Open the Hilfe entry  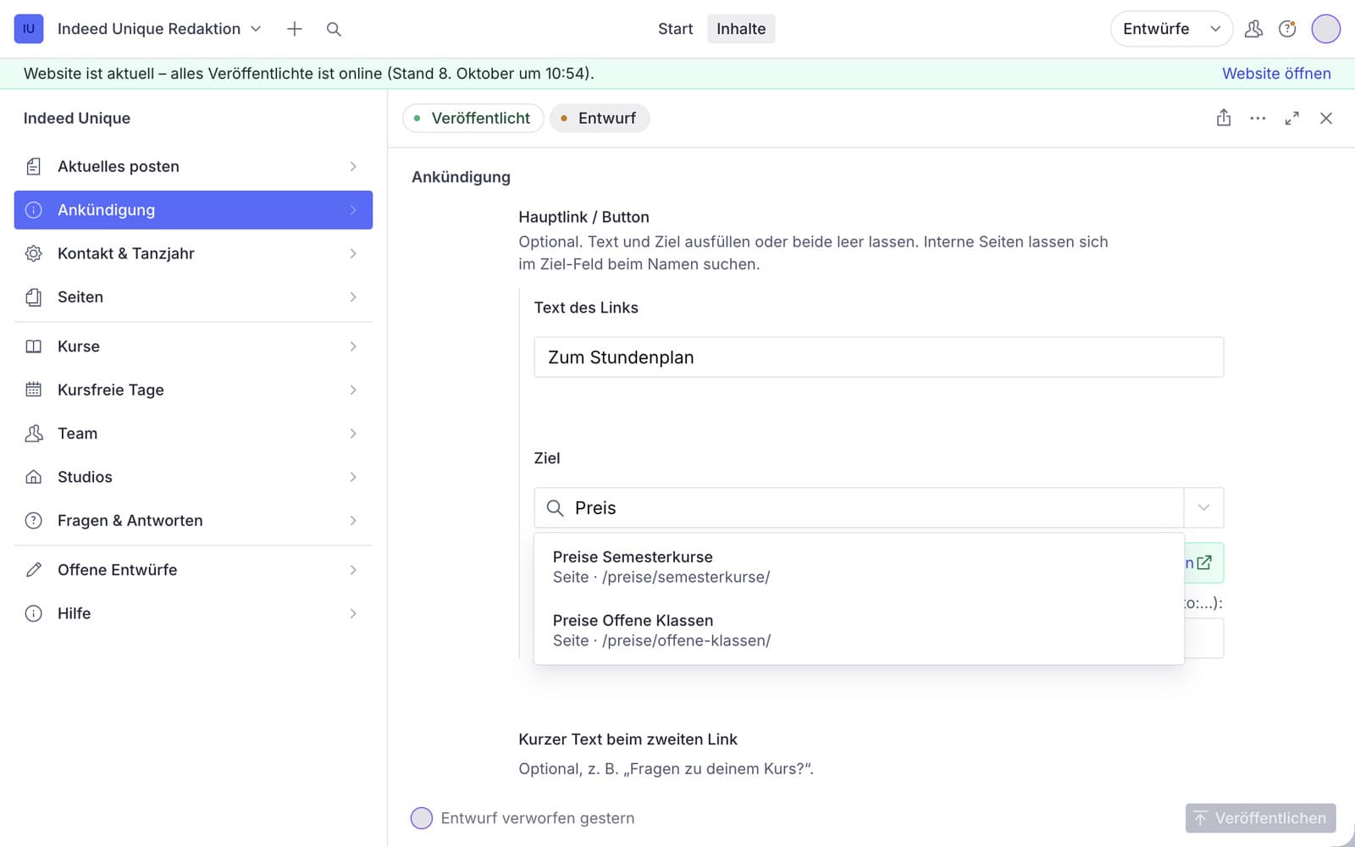pos(193,613)
